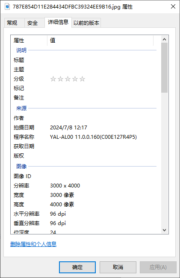Click the value 4000 像素
This screenshot has height=278, width=180.
(62, 205)
